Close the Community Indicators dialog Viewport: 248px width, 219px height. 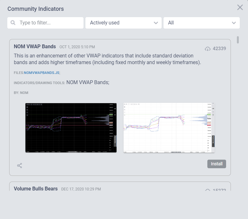click(240, 7)
